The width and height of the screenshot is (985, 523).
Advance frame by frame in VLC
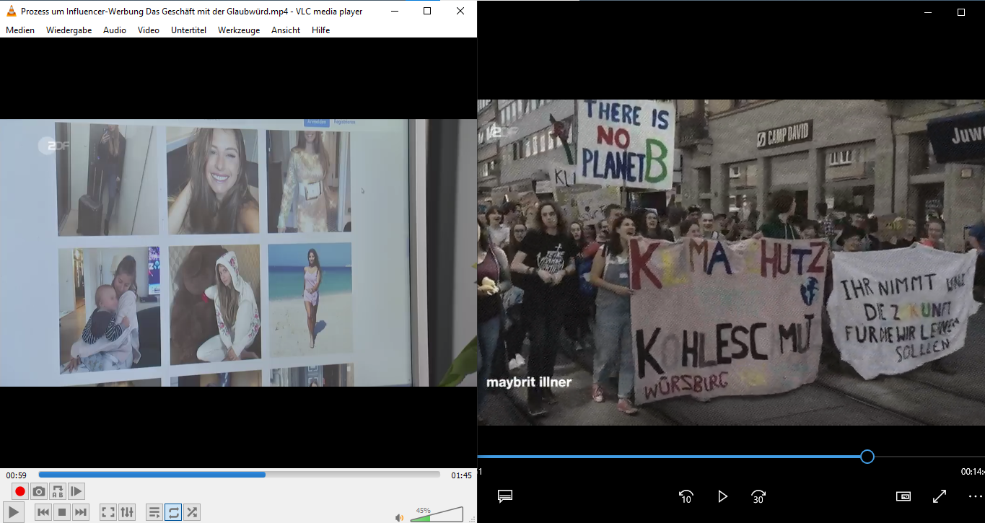[x=76, y=491]
